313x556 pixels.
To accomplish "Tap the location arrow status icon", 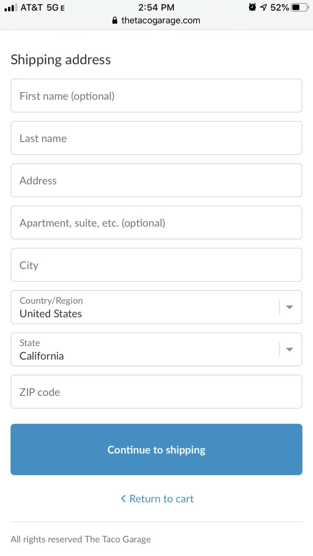I will (x=264, y=7).
